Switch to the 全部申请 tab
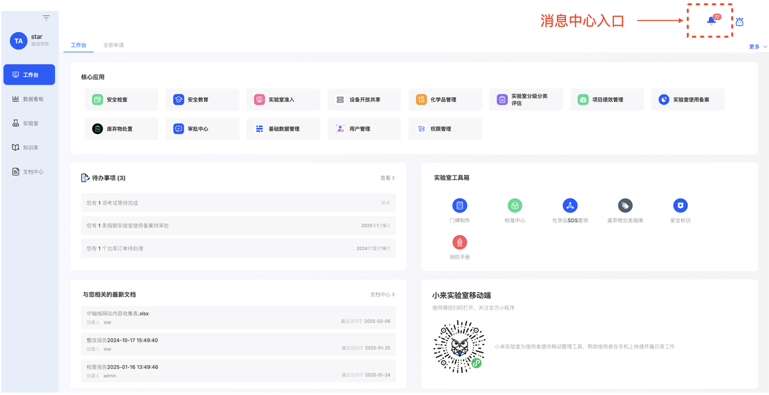 point(114,45)
